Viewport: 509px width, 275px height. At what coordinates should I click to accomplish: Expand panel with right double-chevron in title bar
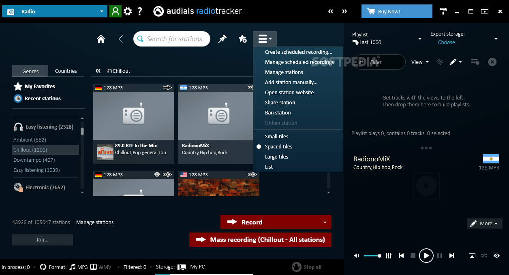[344, 11]
